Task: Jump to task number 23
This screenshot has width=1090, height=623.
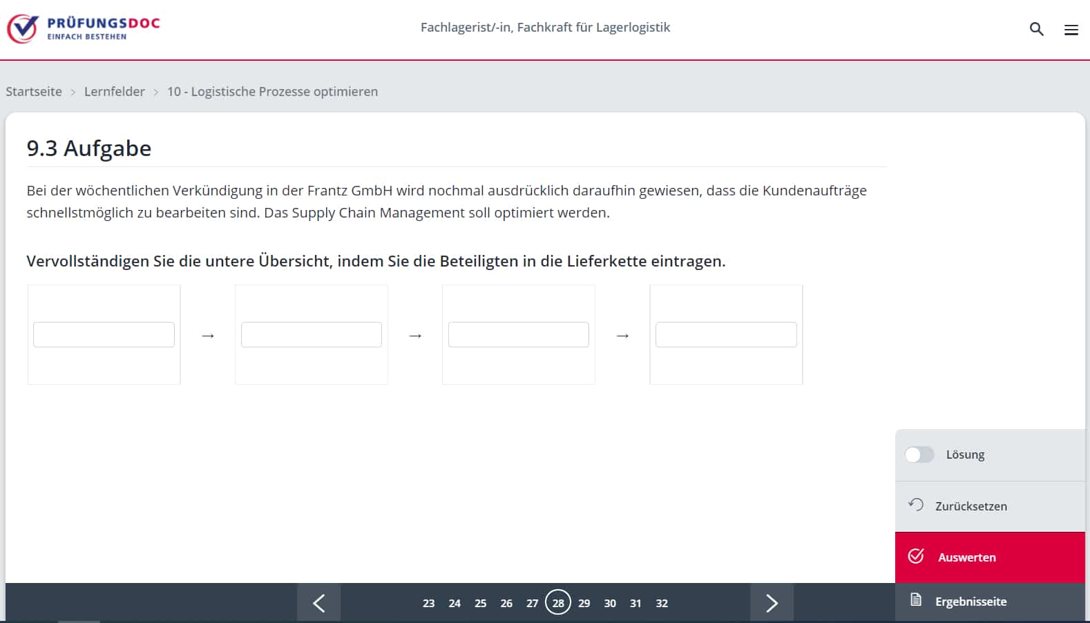Action: coord(428,603)
